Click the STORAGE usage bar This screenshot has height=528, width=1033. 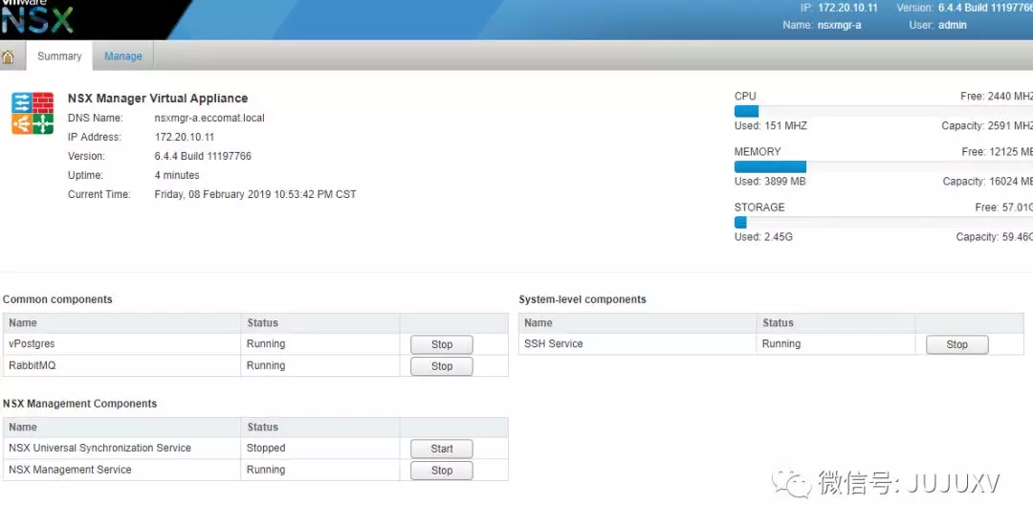click(x=883, y=223)
